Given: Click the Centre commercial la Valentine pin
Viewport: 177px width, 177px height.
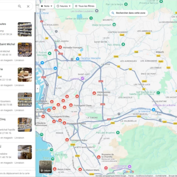Looking at the screenshot, I should click(153, 110).
